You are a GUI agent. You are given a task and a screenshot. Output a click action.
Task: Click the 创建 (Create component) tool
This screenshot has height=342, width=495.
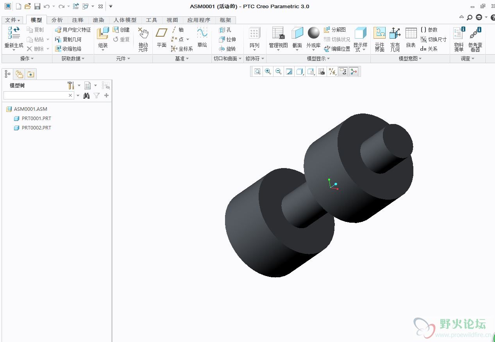121,30
